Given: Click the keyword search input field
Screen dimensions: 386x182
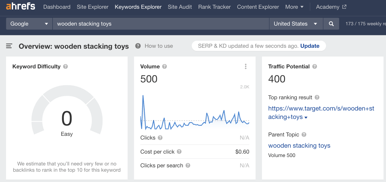Looking at the screenshot, I should click(156, 23).
